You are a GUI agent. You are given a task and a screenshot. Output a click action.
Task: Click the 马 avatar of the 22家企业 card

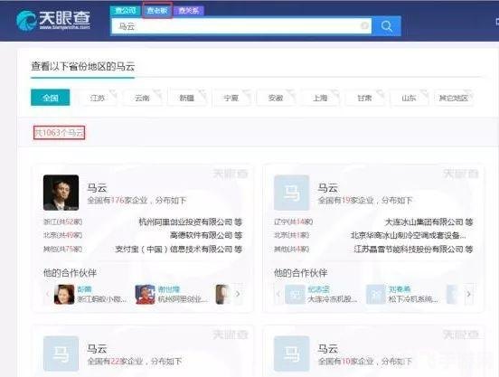[61, 353]
